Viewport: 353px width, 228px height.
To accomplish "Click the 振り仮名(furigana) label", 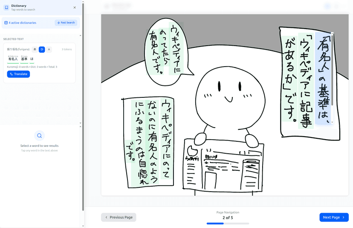I will [x=18, y=49].
